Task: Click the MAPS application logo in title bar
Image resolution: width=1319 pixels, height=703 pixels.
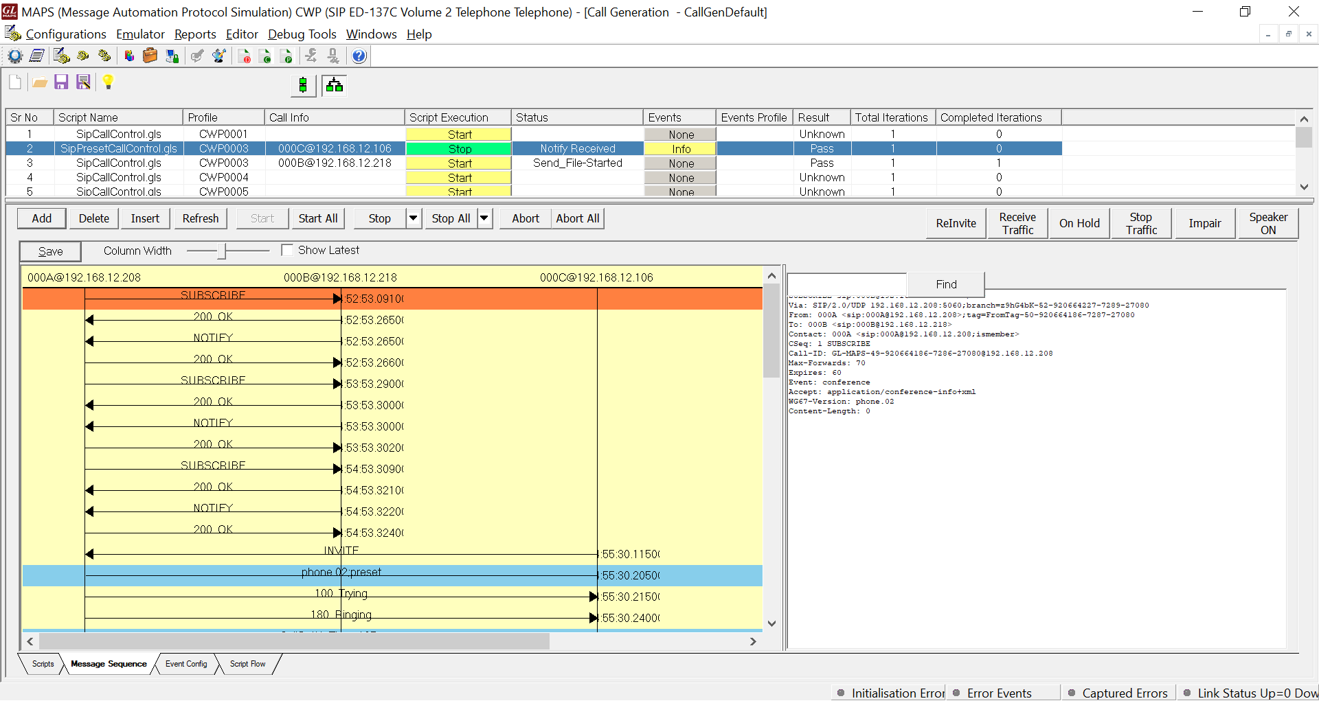Action: (x=10, y=12)
